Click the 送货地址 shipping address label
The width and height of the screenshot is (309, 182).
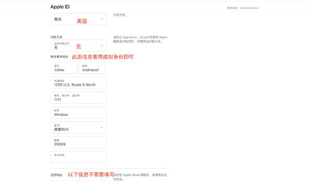pos(57,175)
